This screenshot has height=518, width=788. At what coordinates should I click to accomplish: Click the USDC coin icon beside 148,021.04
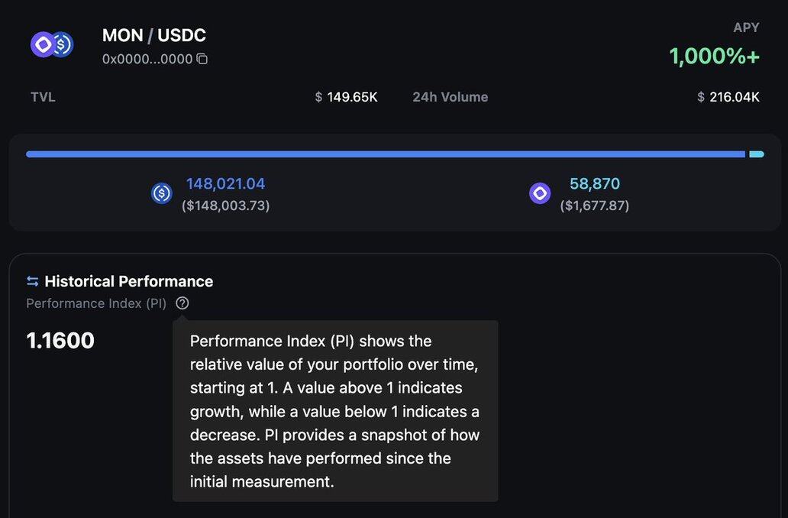click(x=162, y=193)
